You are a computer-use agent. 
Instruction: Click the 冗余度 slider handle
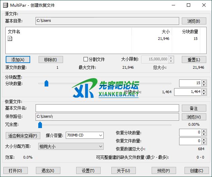40,125
